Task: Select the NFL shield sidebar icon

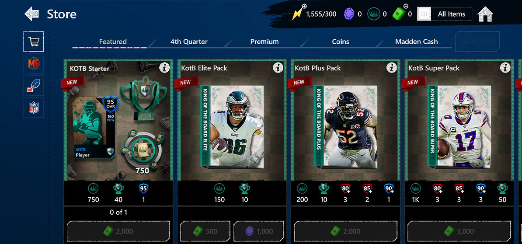Action: click(x=34, y=108)
